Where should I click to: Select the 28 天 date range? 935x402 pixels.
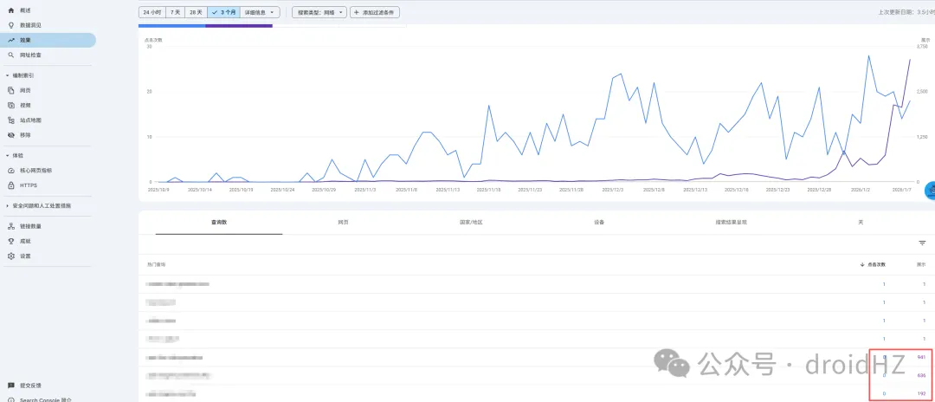click(x=196, y=12)
